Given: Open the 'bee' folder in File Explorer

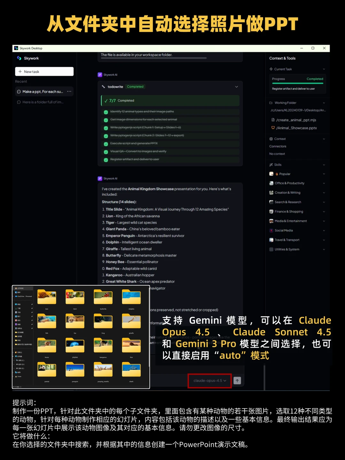Looking at the screenshot, I should pyautogui.click(x=47, y=297).
